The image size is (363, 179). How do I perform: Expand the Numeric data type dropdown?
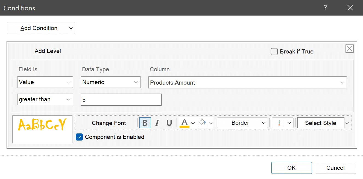pyautogui.click(x=111, y=82)
